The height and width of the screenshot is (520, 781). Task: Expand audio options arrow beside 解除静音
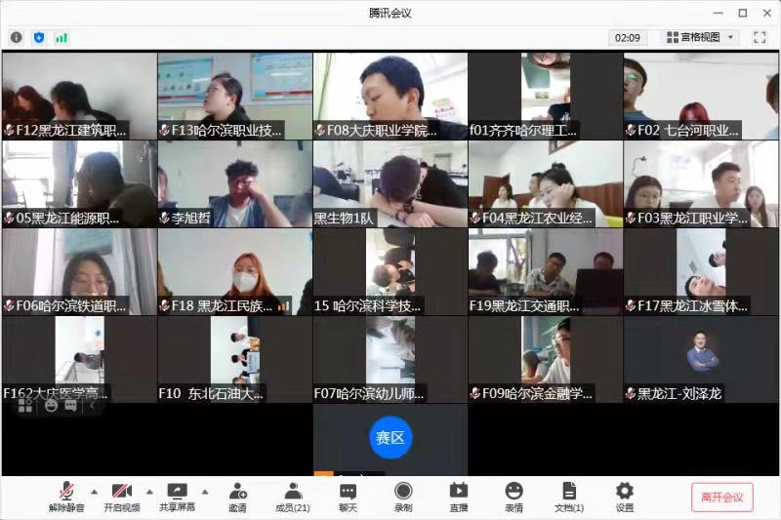point(95,491)
